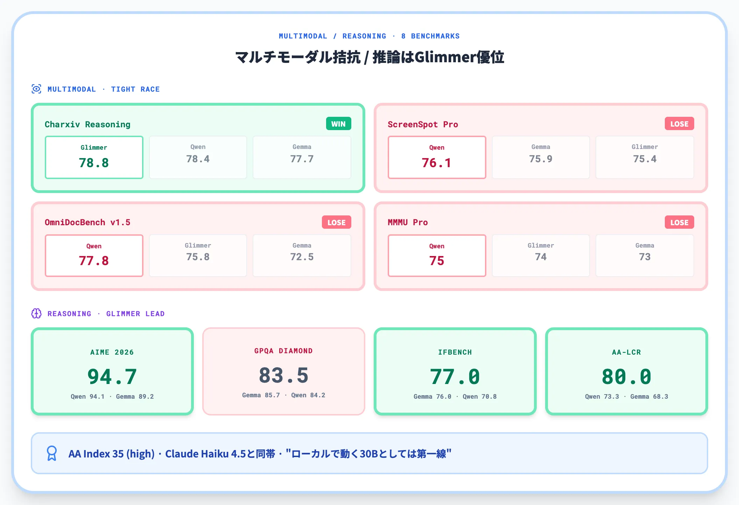Screen dimensions: 739x505
Task: Click the 94.7 score value
Action: click(x=112, y=377)
